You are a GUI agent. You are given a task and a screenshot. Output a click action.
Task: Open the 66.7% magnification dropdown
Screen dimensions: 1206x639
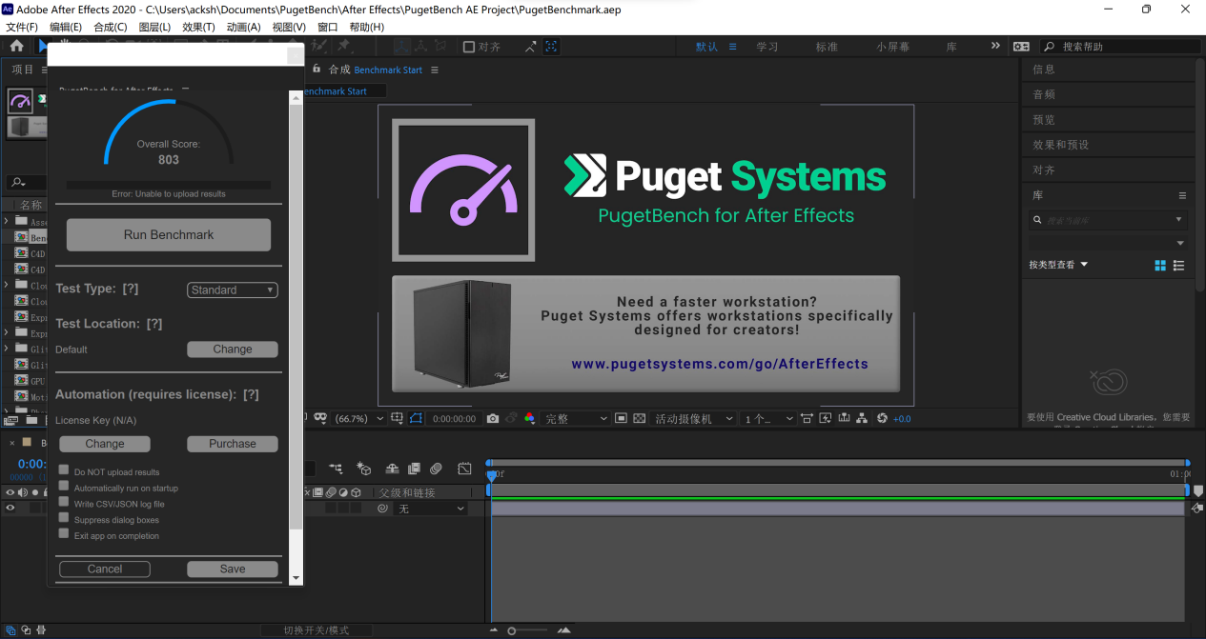click(359, 418)
